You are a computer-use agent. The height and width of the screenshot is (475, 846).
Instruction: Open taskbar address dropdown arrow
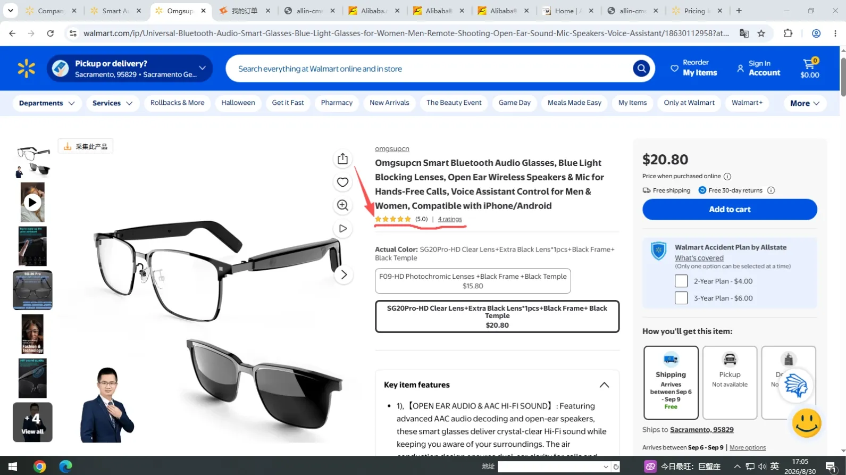(606, 466)
